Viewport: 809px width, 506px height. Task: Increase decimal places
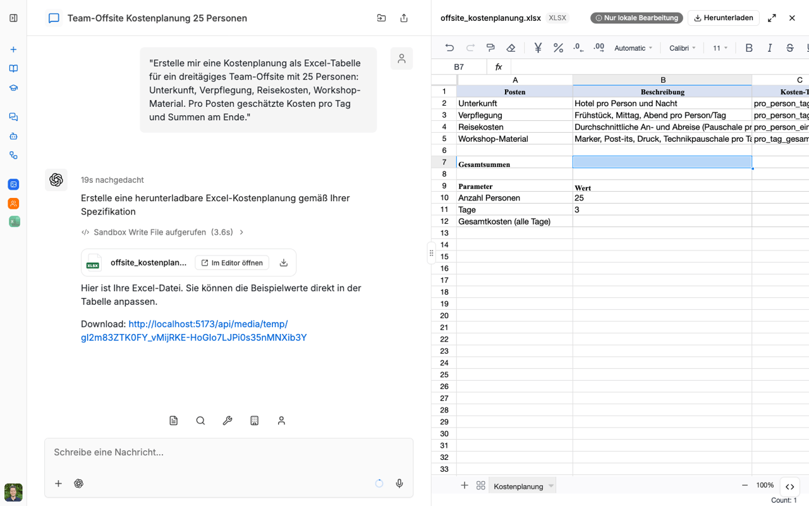click(x=599, y=48)
